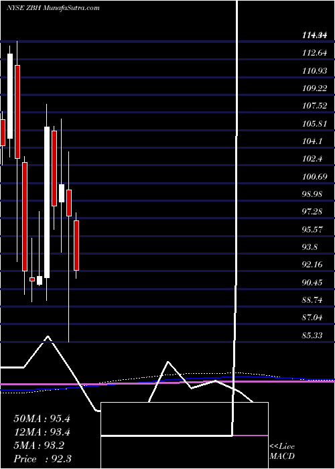The height and width of the screenshot is (469, 335).
Task: Click the 114.34 price axis label
Action: tap(314, 36)
